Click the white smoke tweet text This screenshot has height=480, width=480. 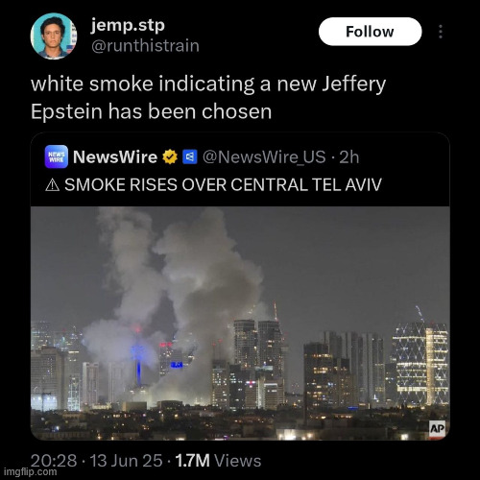[208, 98]
